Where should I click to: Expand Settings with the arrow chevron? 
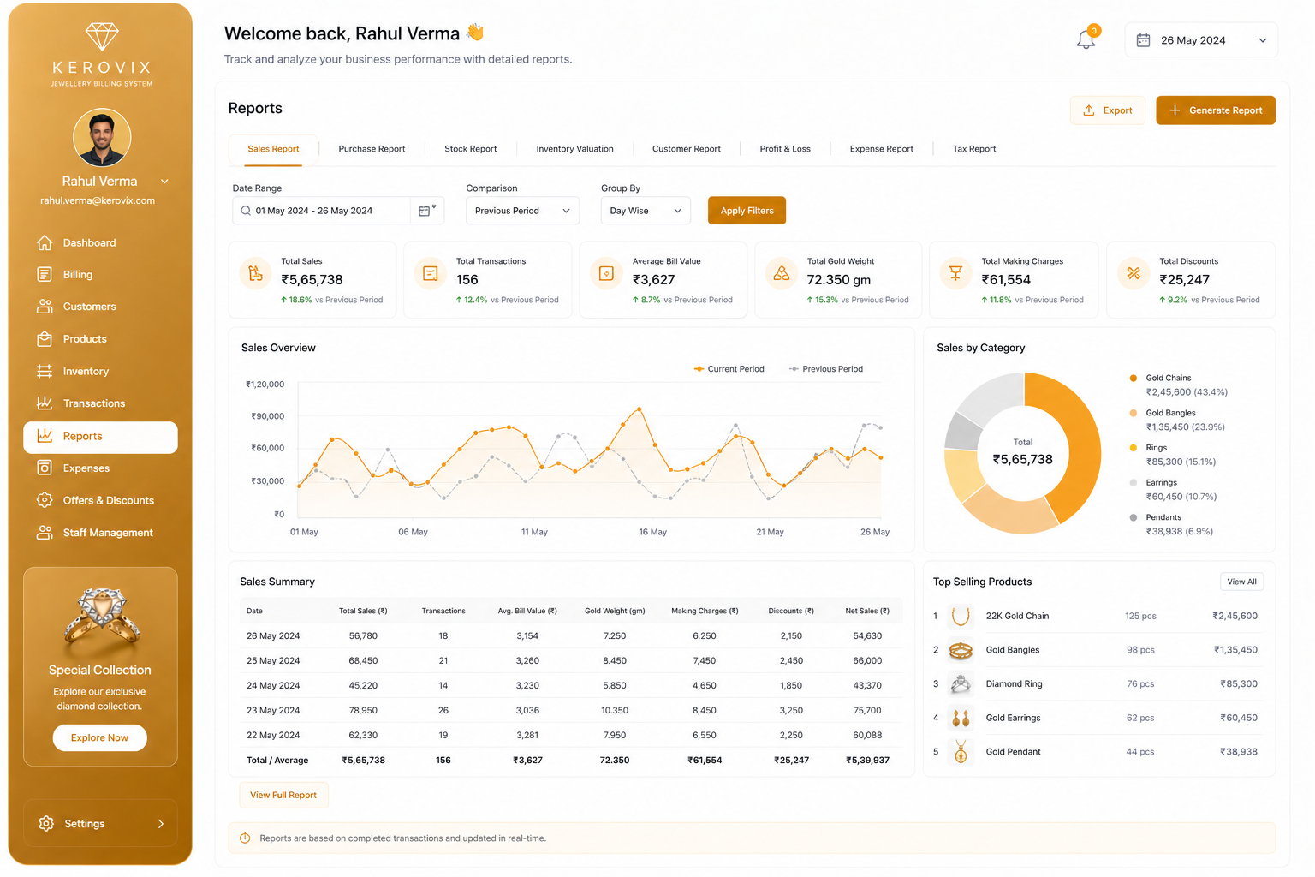(160, 824)
